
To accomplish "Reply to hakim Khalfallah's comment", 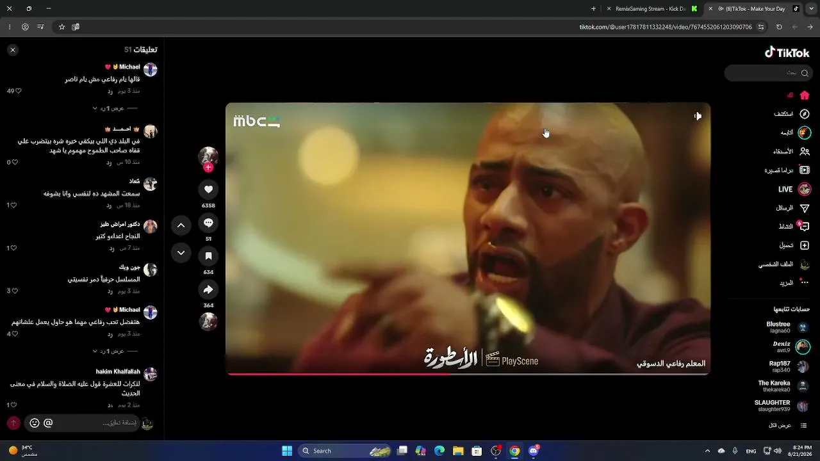I will pyautogui.click(x=110, y=405).
